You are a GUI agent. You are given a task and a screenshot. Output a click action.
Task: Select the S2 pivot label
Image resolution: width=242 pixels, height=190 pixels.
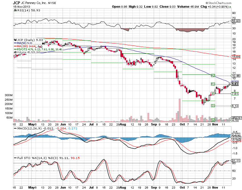click(213, 120)
